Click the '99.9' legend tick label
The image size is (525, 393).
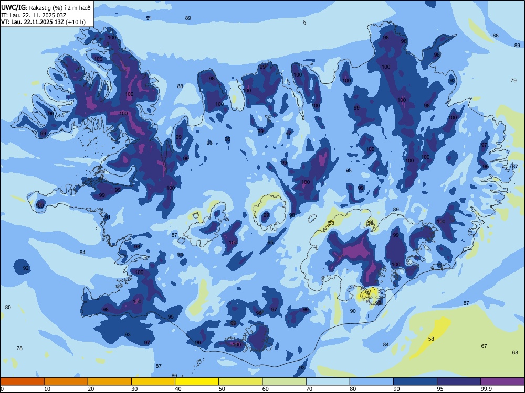[x=486, y=389]
